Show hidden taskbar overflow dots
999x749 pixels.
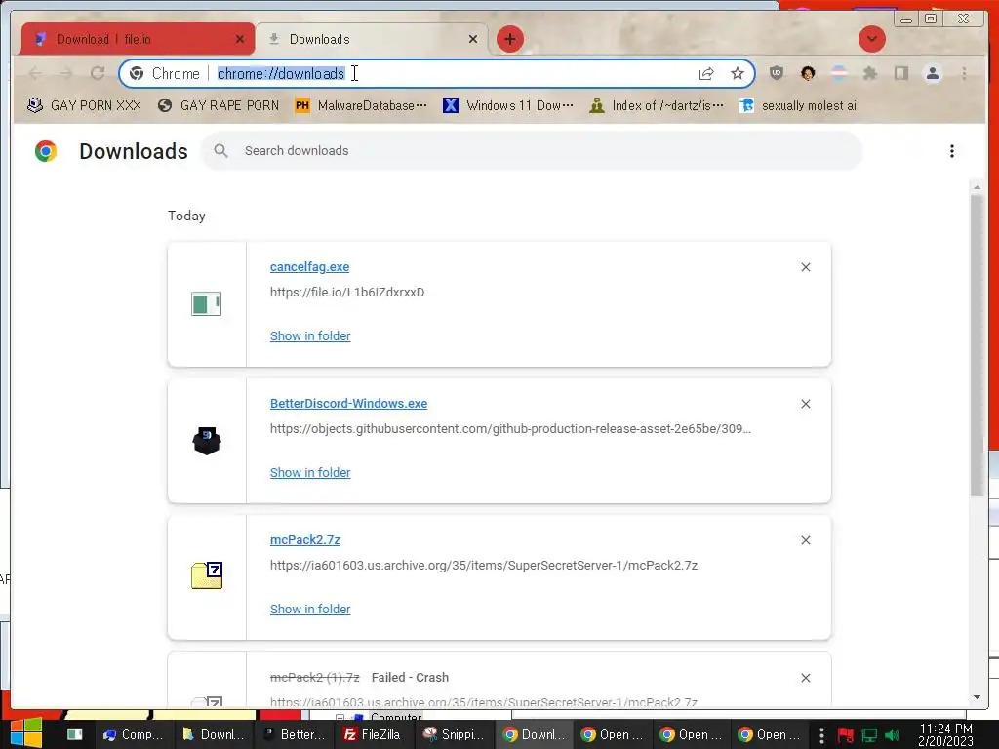pos(821,735)
